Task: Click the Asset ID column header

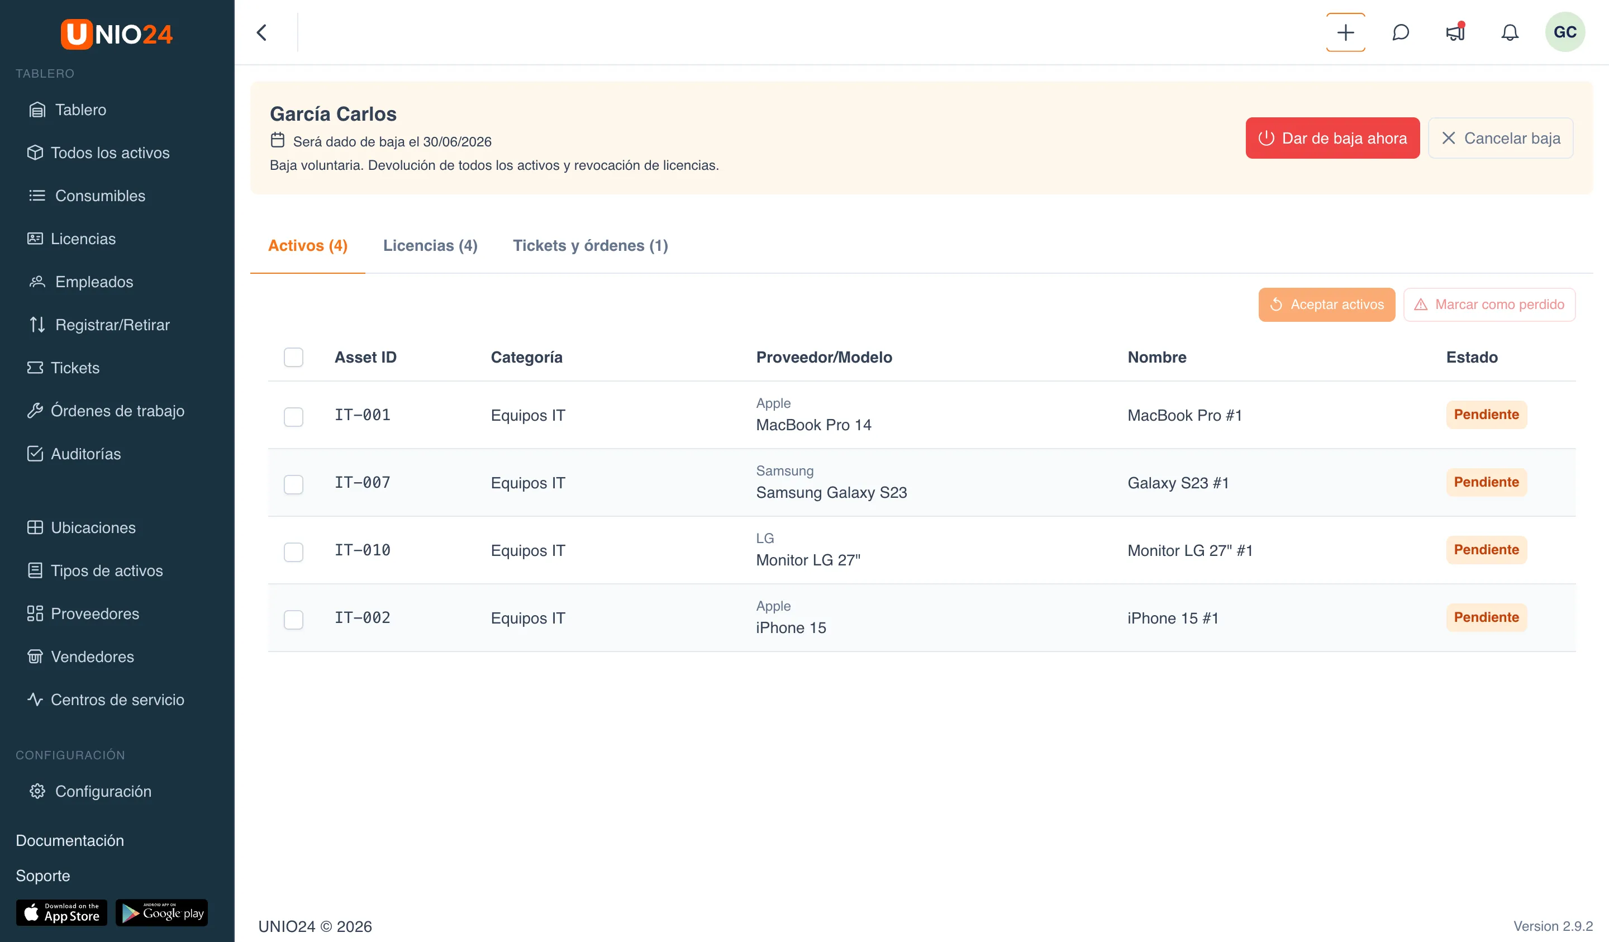Action: [366, 357]
